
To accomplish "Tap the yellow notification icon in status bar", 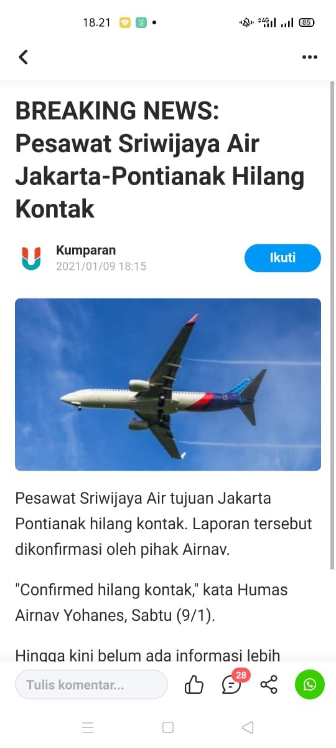I will pos(125,22).
